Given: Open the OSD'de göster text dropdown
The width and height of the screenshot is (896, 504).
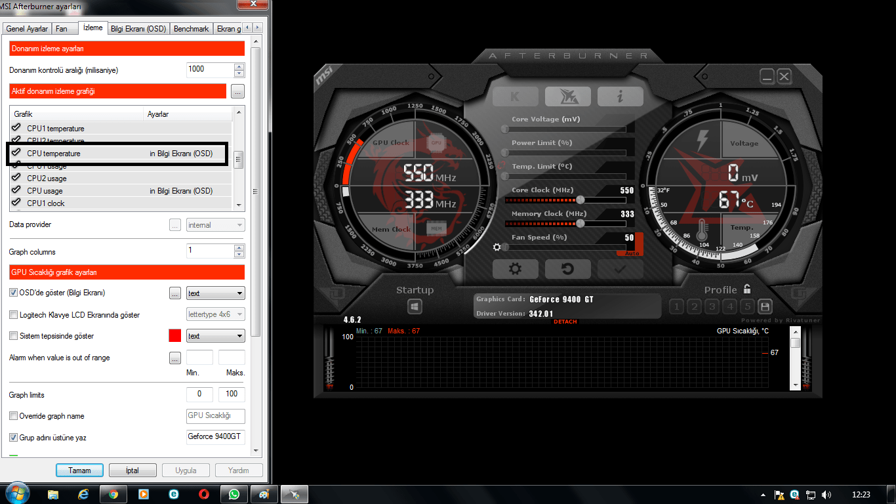Looking at the screenshot, I should coord(216,293).
